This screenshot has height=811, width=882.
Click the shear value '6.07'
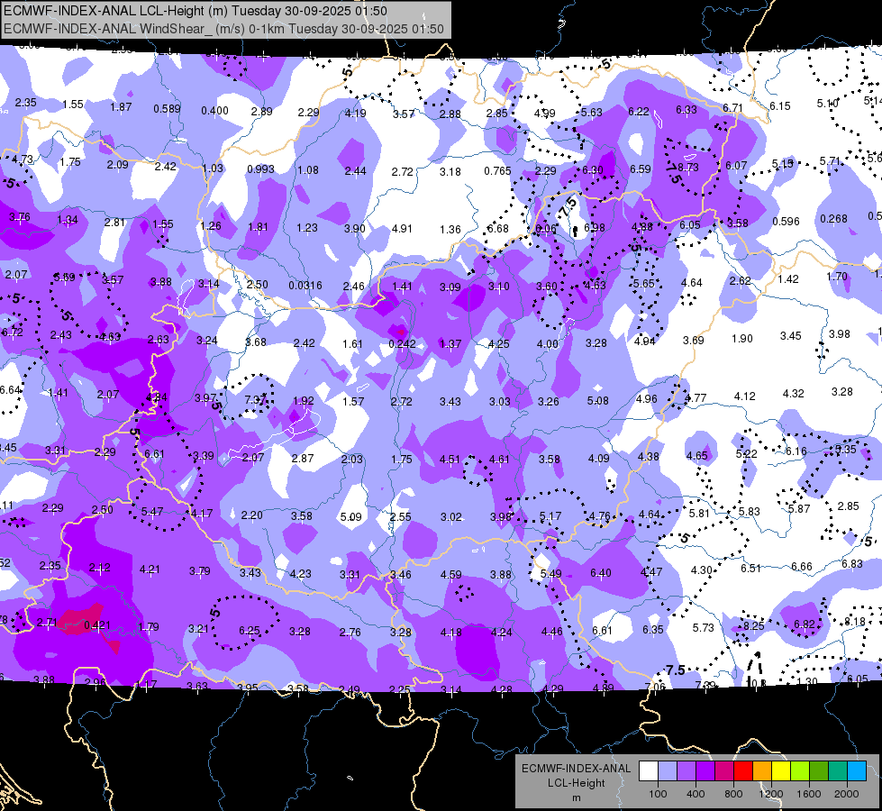736,166
